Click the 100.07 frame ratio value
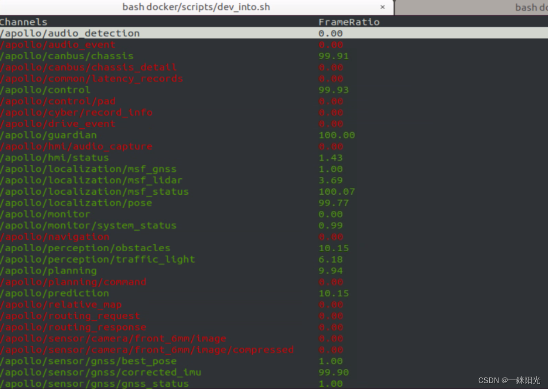Image resolution: width=548 pixels, height=389 pixels. pyautogui.click(x=337, y=192)
